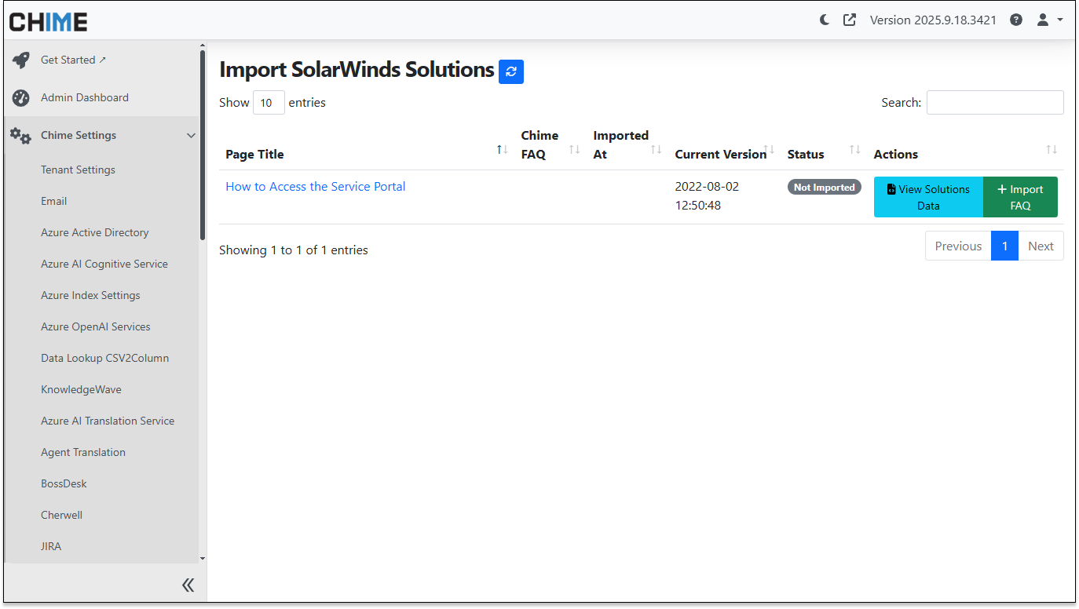Refresh the SolarWinds solutions list
Viewport: 1079px width, 609px height.
click(511, 71)
